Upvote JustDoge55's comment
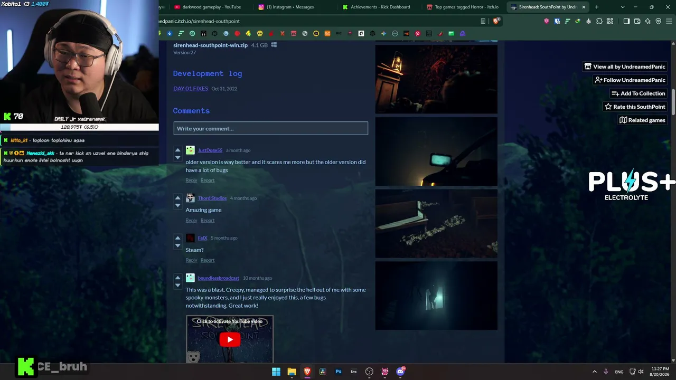Viewport: 676px width, 380px height. 177,150
